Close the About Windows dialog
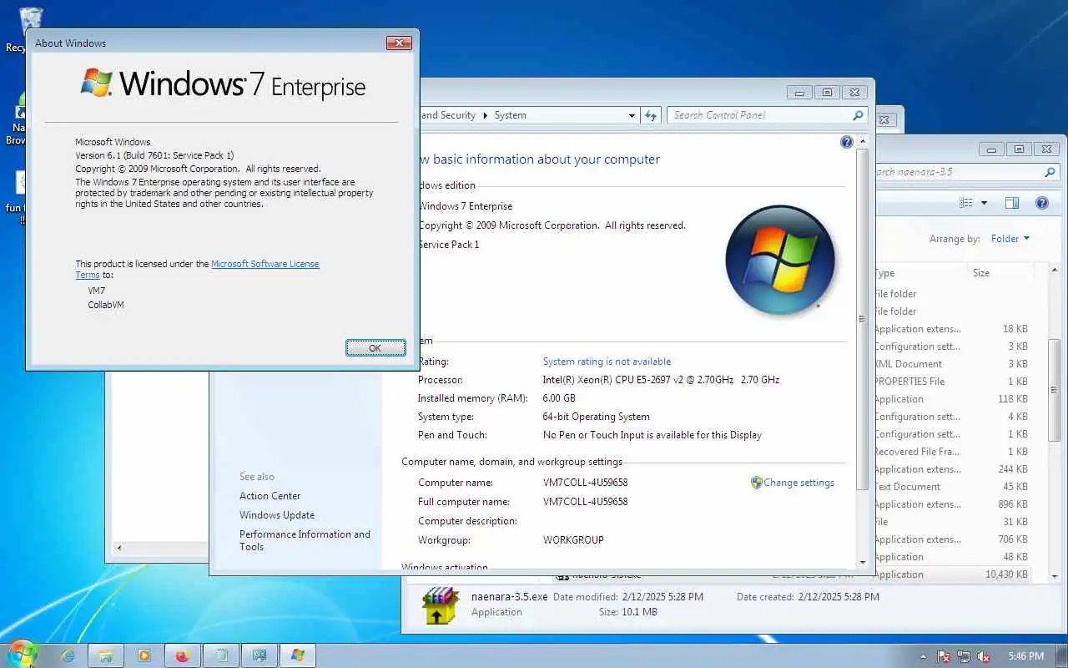 pyautogui.click(x=399, y=43)
